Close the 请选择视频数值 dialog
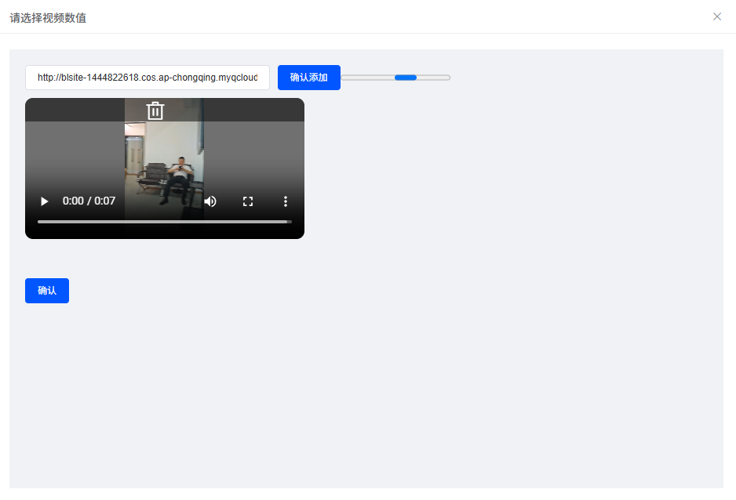Viewport: 736px width, 500px height. point(716,17)
